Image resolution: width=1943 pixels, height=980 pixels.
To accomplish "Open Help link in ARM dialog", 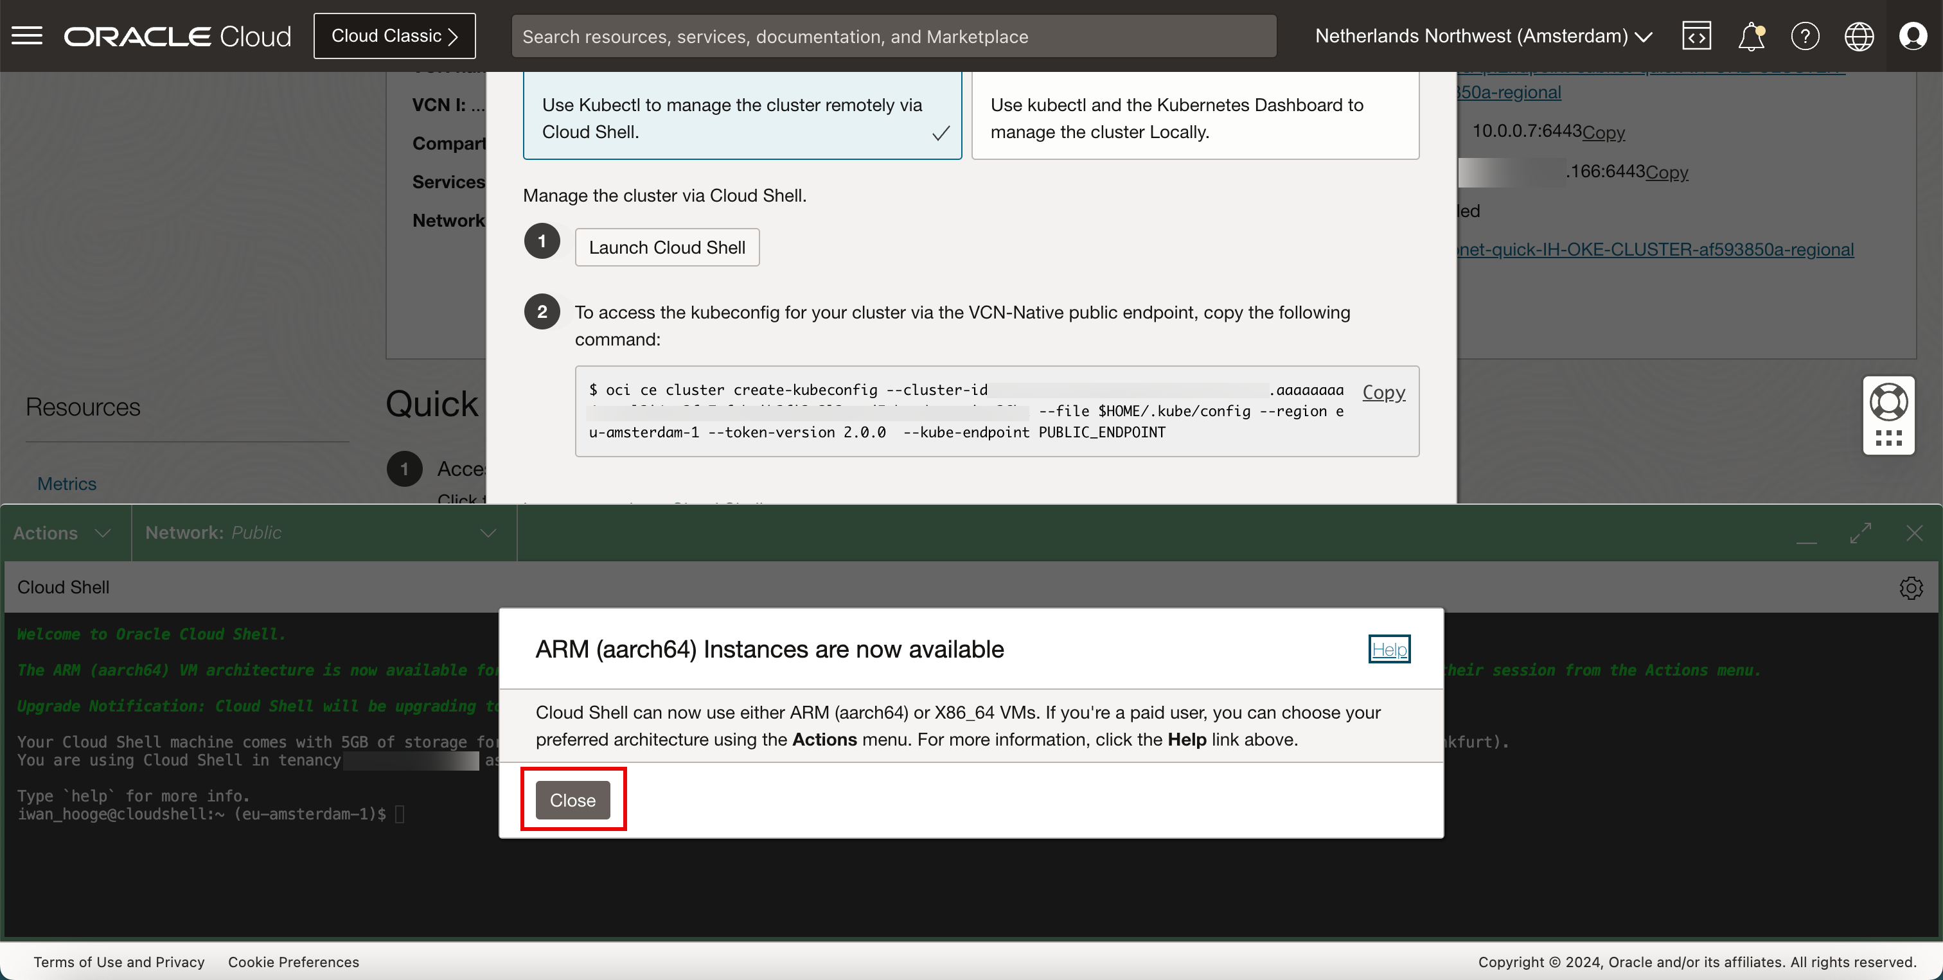I will click(x=1389, y=649).
